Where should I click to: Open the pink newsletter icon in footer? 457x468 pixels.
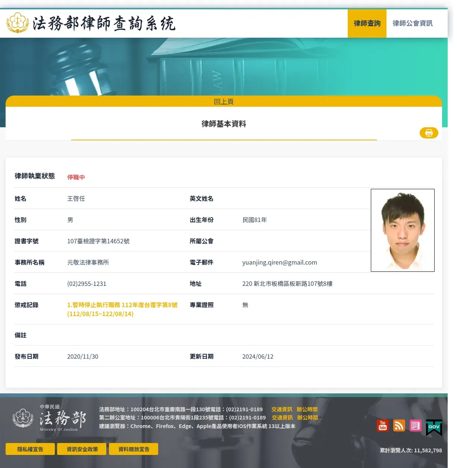point(416,425)
